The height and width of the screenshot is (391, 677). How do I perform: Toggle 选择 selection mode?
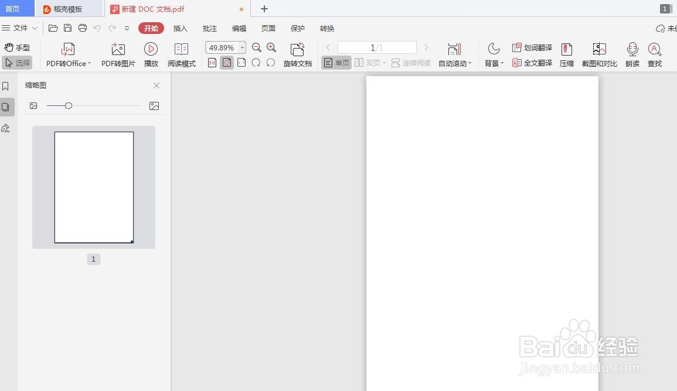click(x=18, y=63)
